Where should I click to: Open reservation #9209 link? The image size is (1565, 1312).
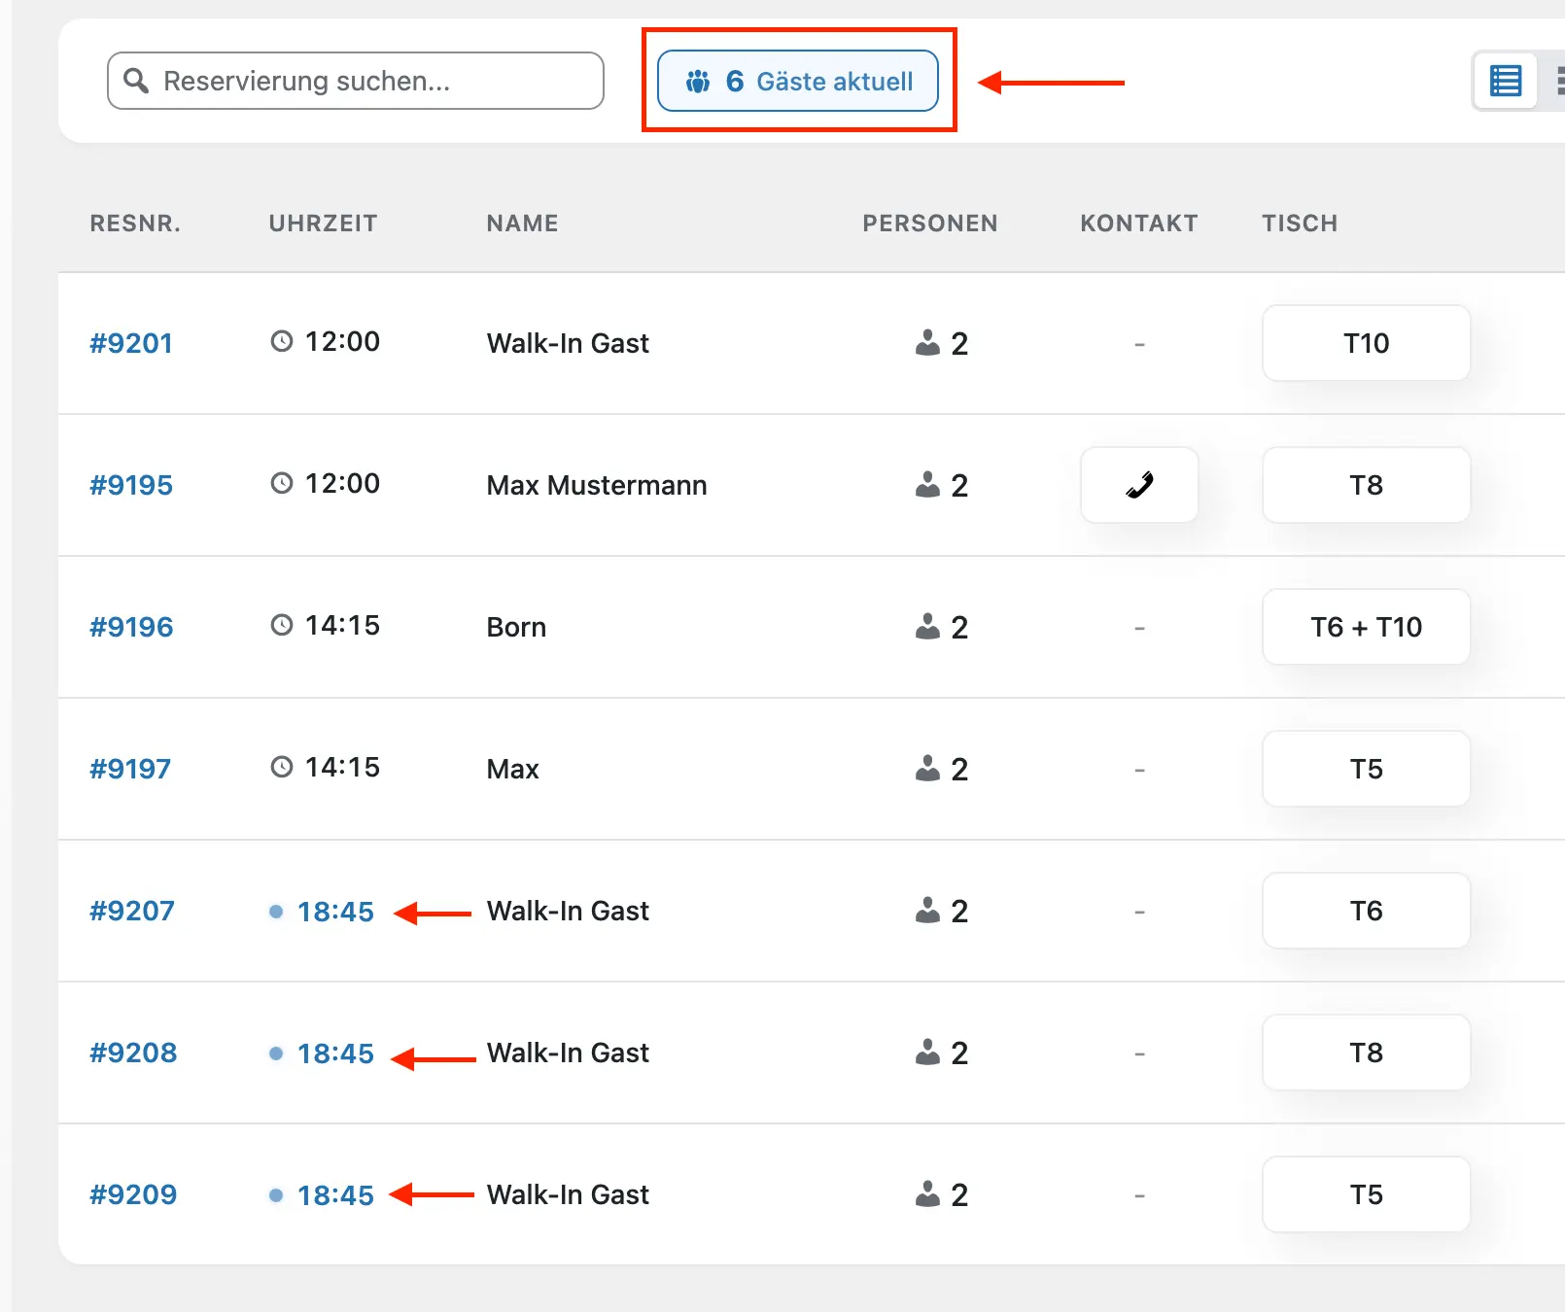133,1194
